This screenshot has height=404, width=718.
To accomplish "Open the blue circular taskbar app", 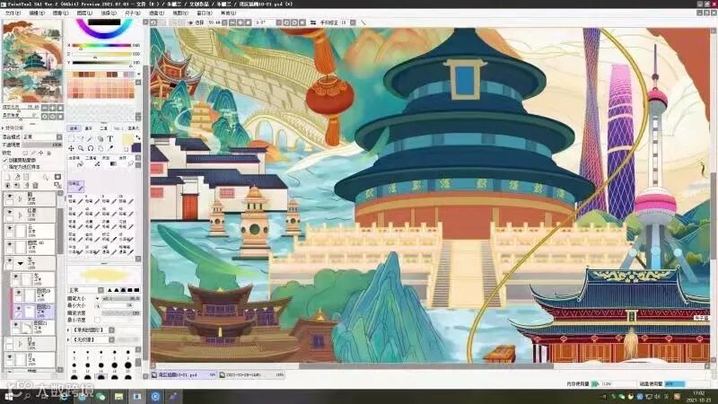I will pyautogui.click(x=155, y=396).
